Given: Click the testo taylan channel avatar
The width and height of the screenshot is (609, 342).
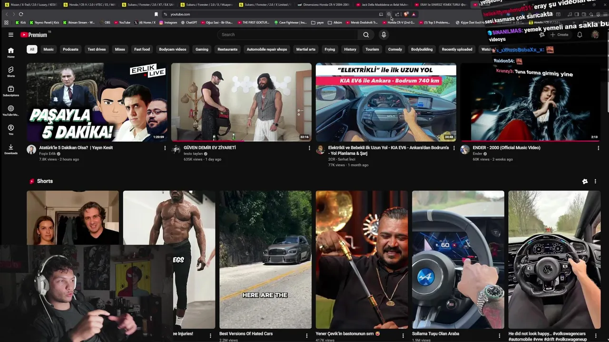Looking at the screenshot, I should (176, 150).
